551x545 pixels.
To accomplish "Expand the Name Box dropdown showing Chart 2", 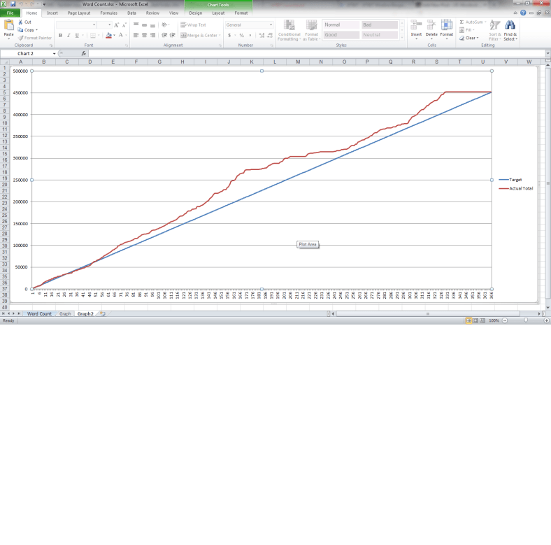I will pos(54,53).
